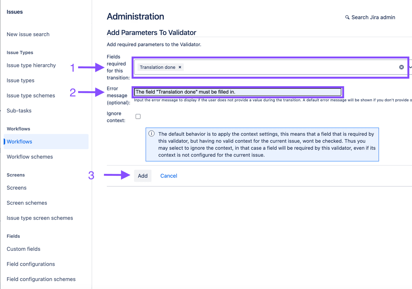This screenshot has width=412, height=289.
Task: Select the error message text input
Action: (x=238, y=92)
